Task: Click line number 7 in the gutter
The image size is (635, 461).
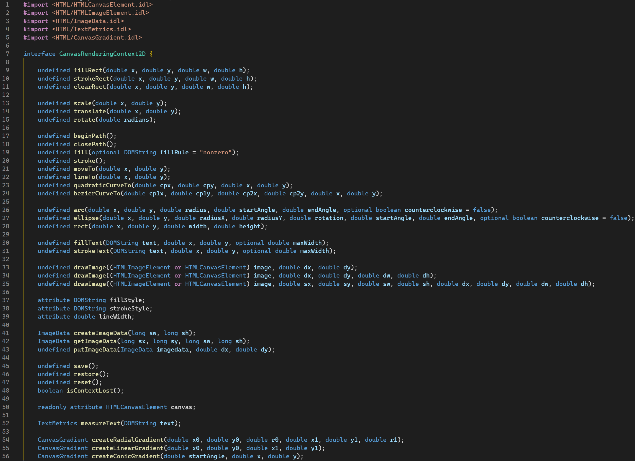Action: (x=7, y=54)
